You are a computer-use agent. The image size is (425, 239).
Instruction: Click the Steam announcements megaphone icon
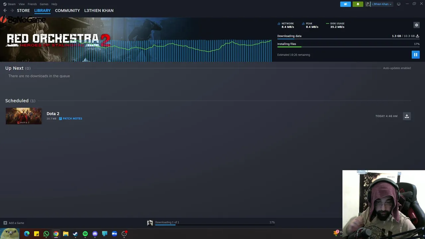pos(345,4)
